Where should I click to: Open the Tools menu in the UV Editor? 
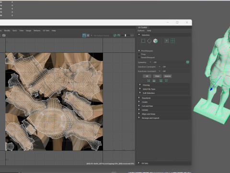point(15,30)
